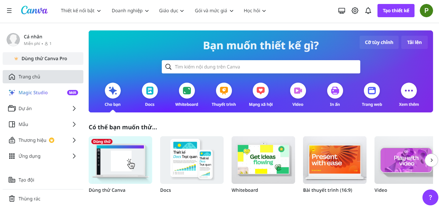Click the Tạo thiết kế button
Viewport: 439px width, 207px height.
click(396, 11)
